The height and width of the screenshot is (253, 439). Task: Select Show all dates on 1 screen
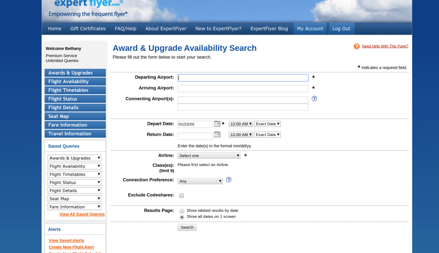pyautogui.click(x=182, y=217)
